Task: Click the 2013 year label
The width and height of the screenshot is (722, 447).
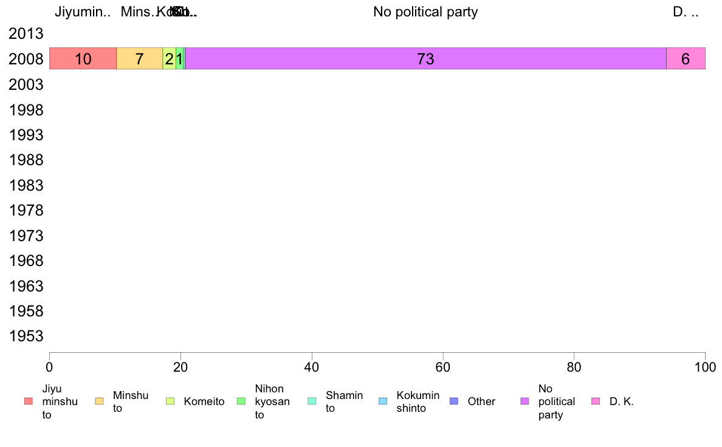Action: coord(26,33)
